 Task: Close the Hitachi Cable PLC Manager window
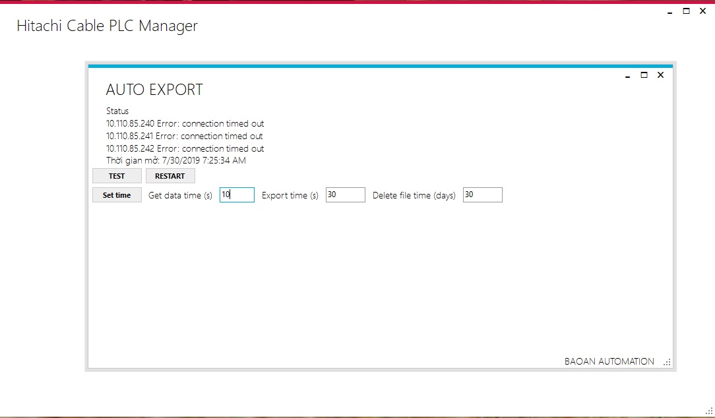[702, 11]
